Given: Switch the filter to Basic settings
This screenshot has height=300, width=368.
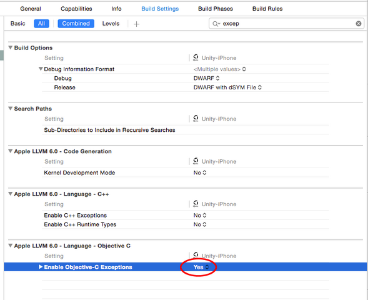Looking at the screenshot, I should point(18,24).
